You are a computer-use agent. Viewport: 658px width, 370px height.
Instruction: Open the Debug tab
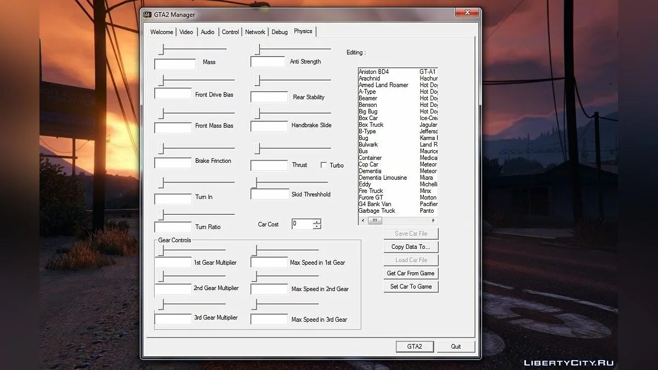[279, 32]
